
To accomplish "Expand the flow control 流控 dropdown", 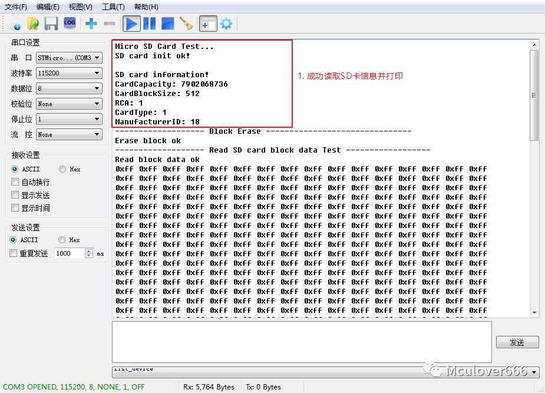I will pos(69,134).
